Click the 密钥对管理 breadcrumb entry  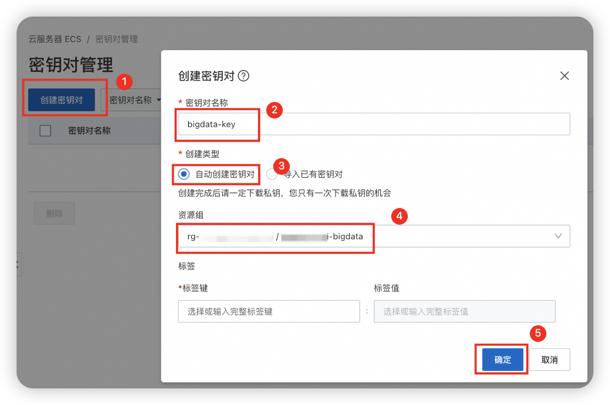(x=117, y=39)
